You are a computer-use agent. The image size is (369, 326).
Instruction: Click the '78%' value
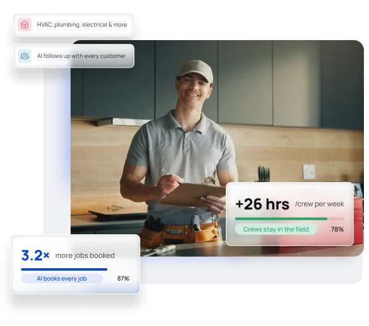(337, 229)
